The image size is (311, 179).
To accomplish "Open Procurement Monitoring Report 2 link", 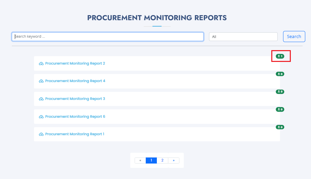I will [75, 64].
